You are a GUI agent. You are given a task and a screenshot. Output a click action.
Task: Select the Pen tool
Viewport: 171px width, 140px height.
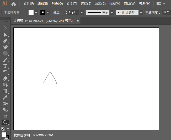[5, 41]
